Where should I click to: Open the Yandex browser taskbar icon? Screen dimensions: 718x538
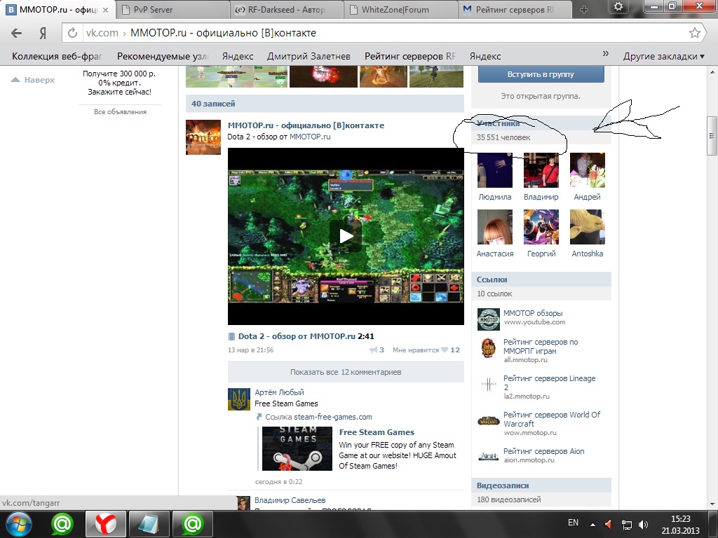(x=107, y=524)
